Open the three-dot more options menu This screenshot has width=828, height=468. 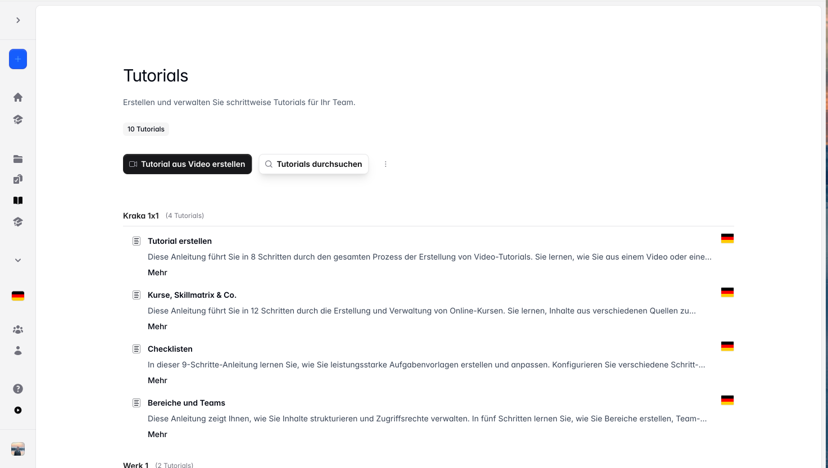coord(385,164)
